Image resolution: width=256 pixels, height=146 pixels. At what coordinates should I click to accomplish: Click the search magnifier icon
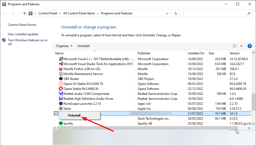249,13
